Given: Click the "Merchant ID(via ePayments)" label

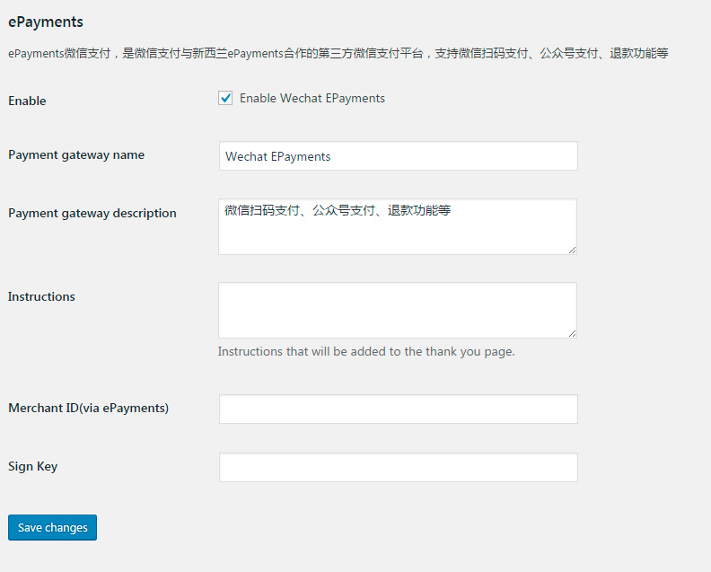Looking at the screenshot, I should click(x=88, y=409).
